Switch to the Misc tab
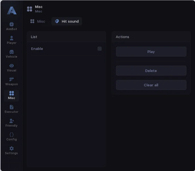Viewport: 195px width, 171px height. pos(38,21)
